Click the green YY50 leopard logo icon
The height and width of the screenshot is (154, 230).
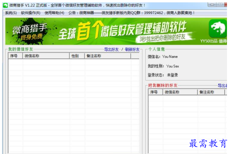[218, 29]
